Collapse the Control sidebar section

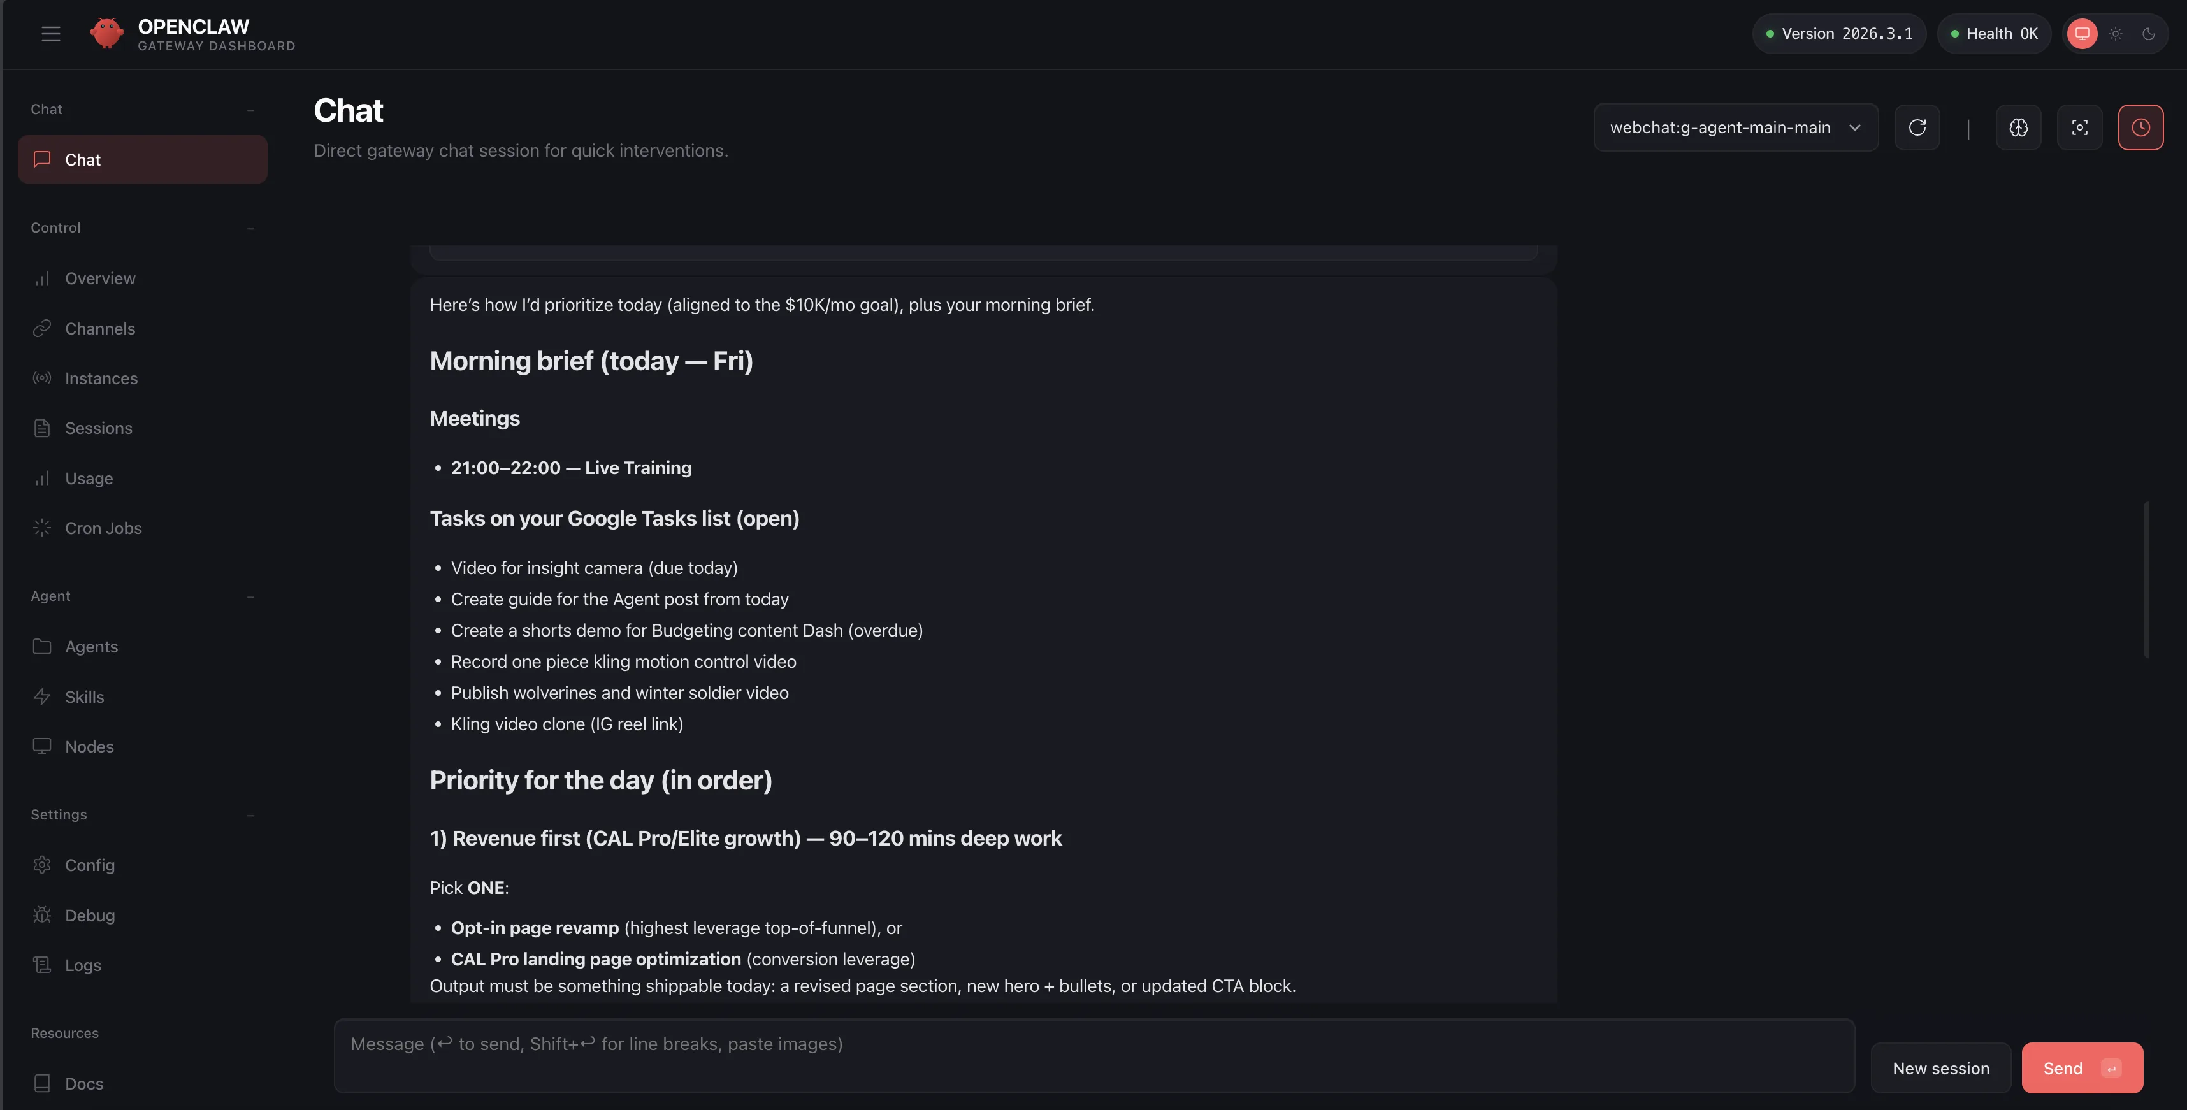250,228
